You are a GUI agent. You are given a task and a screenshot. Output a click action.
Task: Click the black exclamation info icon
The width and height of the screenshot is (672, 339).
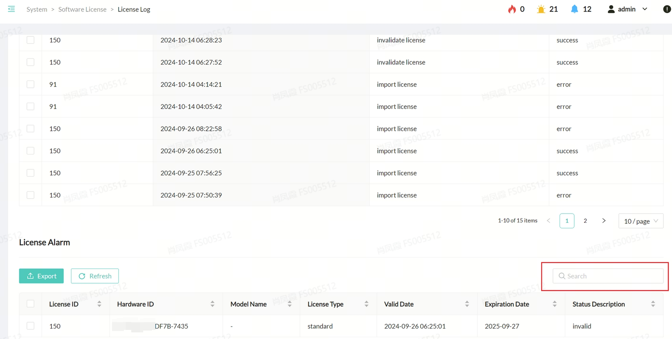tap(667, 9)
